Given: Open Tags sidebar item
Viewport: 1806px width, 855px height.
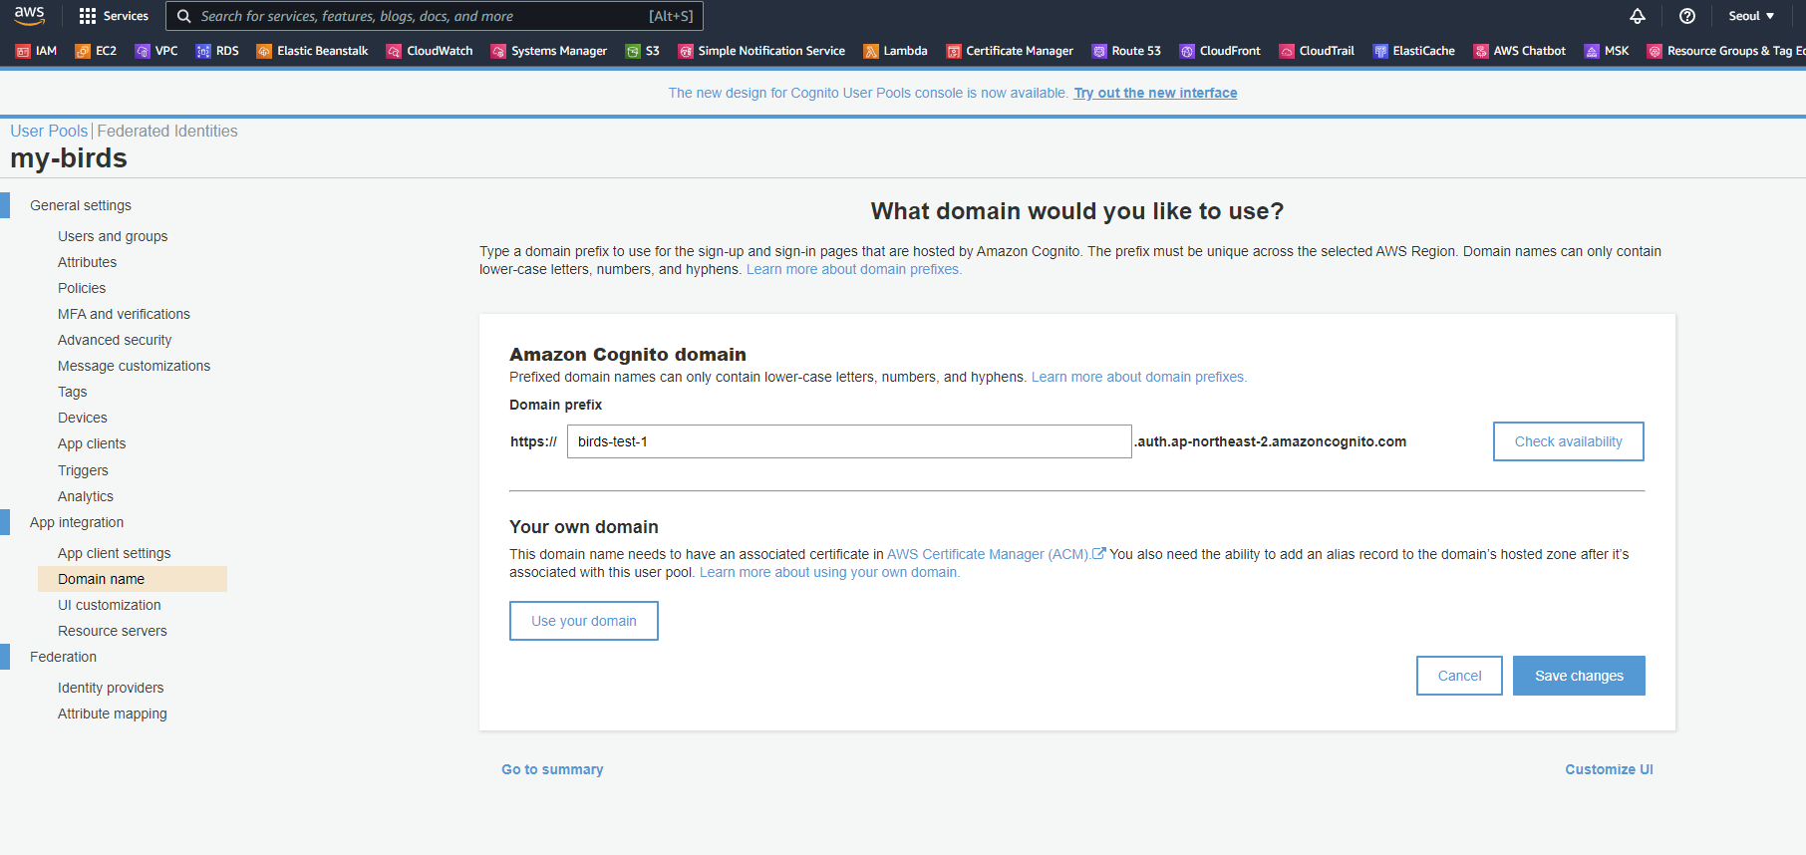Looking at the screenshot, I should [73, 392].
